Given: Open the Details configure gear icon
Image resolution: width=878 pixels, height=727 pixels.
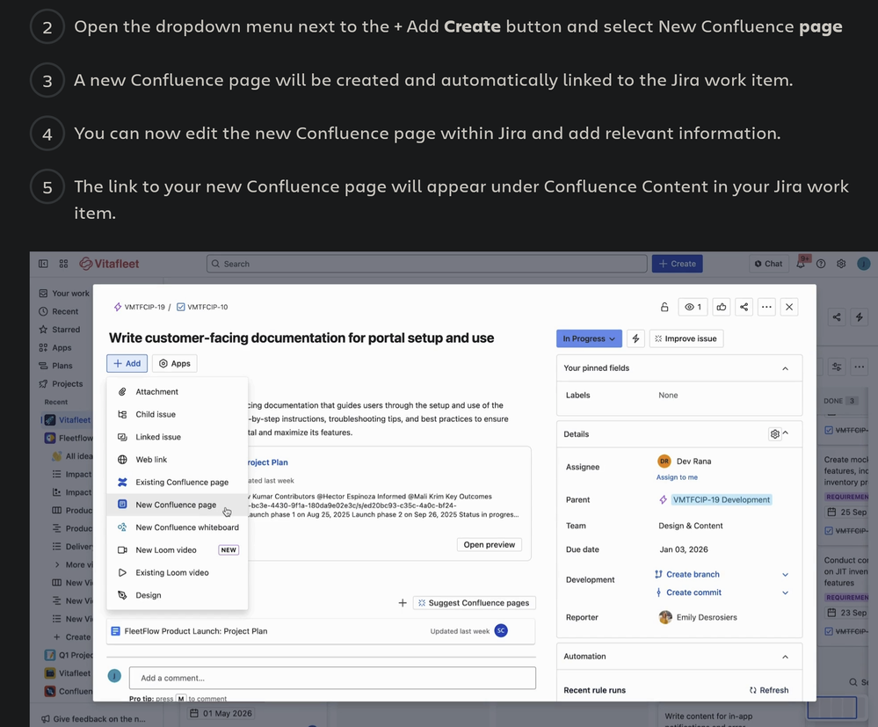Looking at the screenshot, I should pyautogui.click(x=775, y=434).
